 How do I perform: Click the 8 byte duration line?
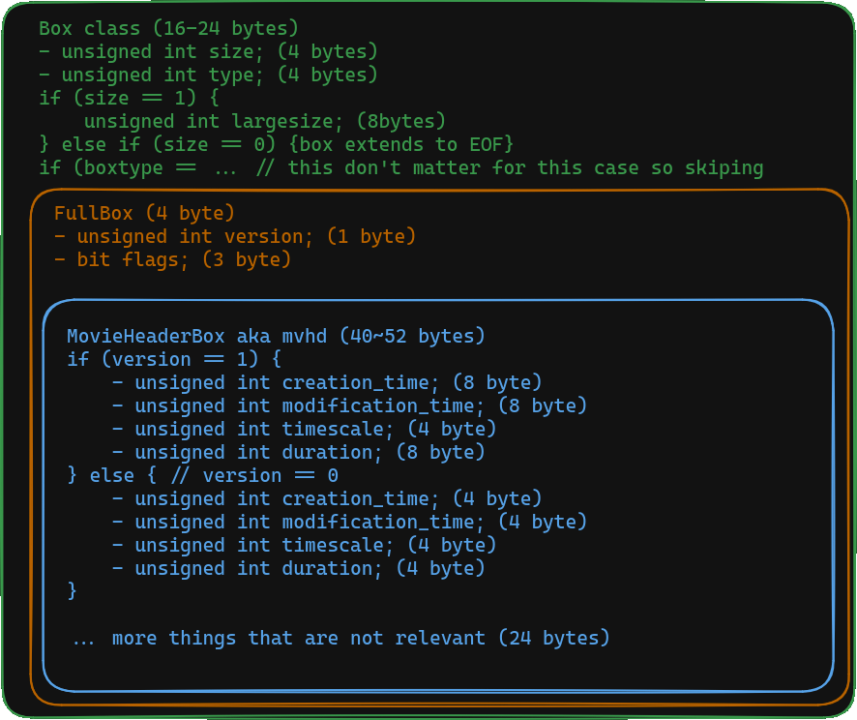298,452
